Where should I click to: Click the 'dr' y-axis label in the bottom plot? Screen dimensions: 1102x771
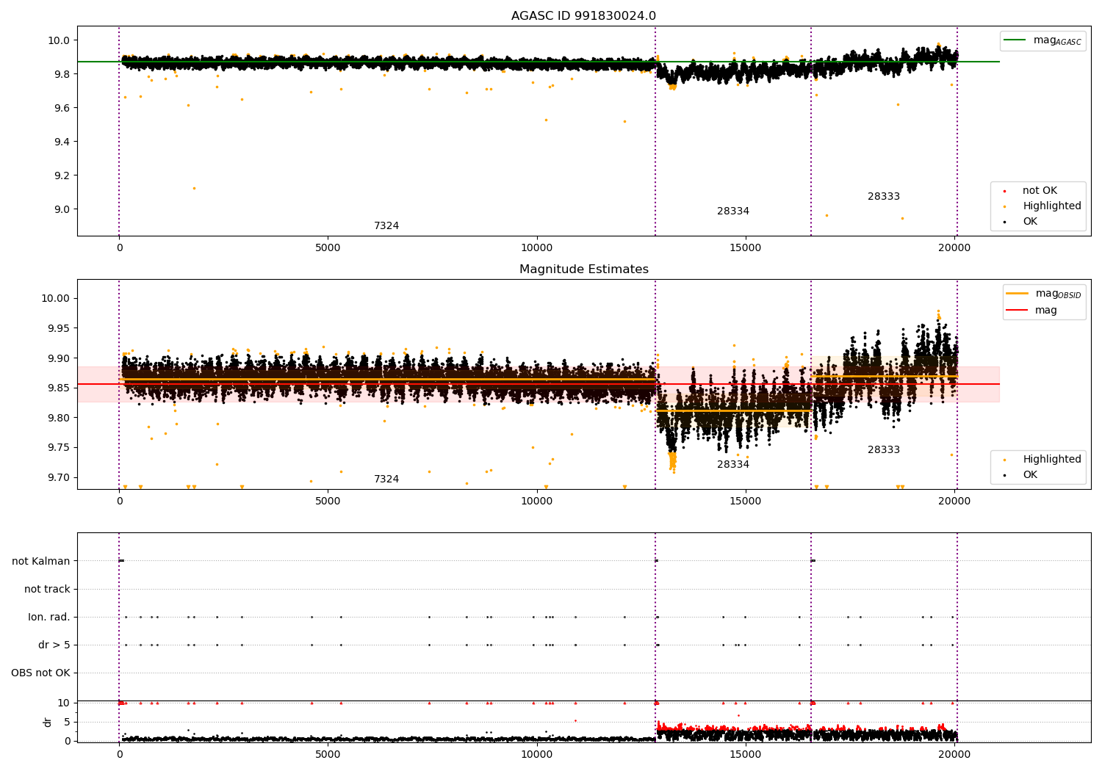[48, 722]
